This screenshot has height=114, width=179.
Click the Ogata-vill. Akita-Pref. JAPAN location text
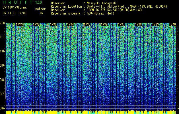point(127,7)
